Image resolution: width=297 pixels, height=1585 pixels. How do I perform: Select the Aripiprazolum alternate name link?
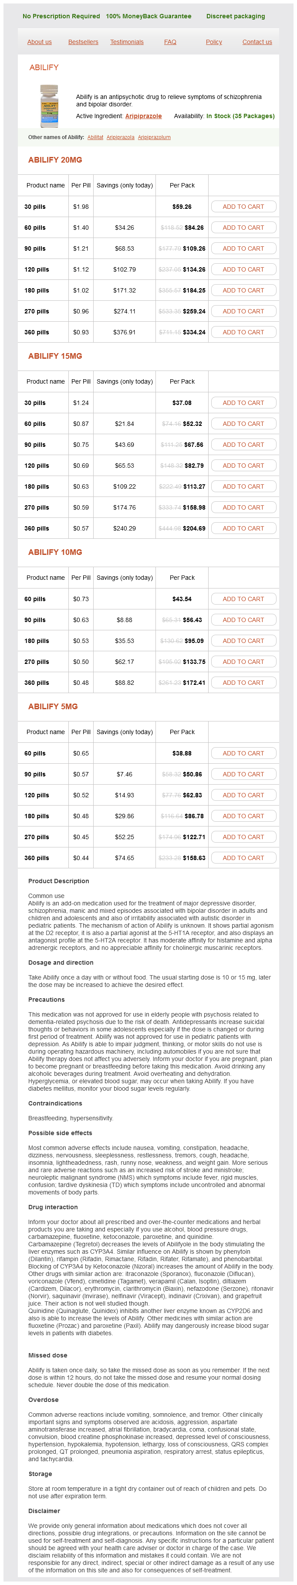(154, 137)
